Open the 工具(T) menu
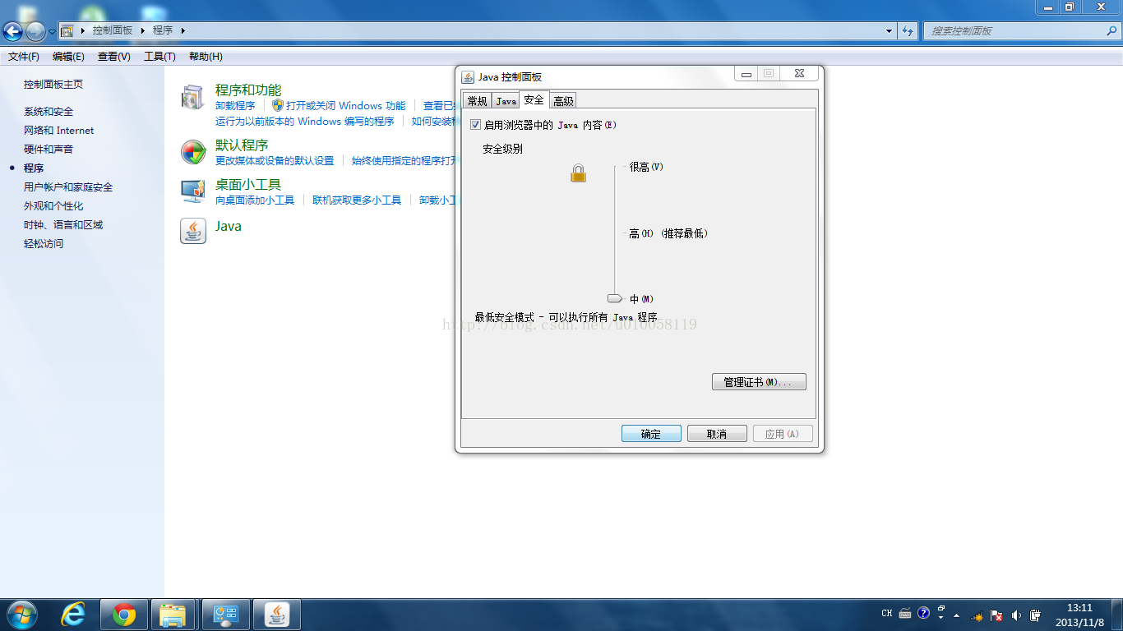This screenshot has height=631, width=1123. (x=159, y=57)
